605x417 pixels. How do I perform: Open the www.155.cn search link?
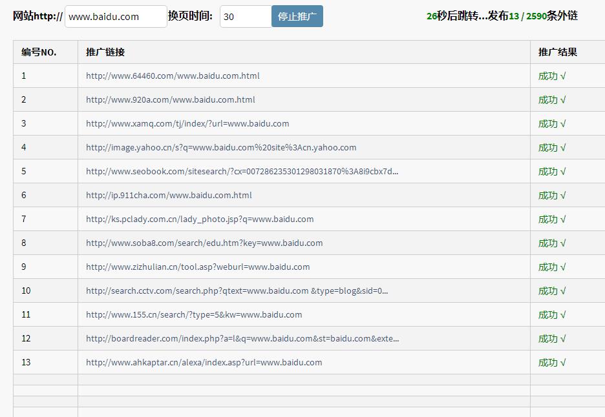(194, 315)
